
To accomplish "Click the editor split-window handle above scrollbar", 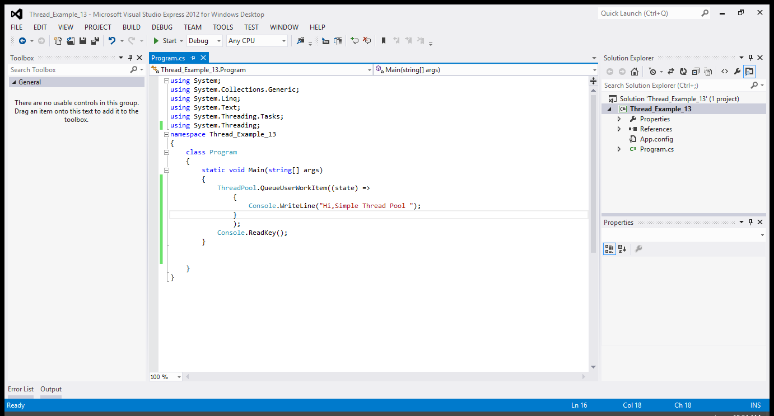I will (x=594, y=81).
